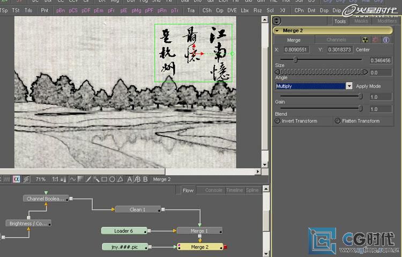Select the Brightness / Co... node
Image resolution: width=402 pixels, height=257 pixels.
(x=28, y=223)
